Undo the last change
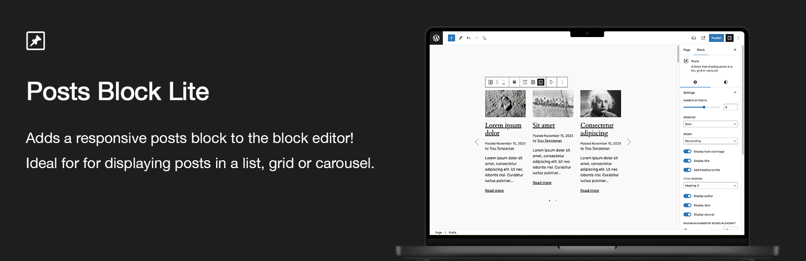The width and height of the screenshot is (806, 261). click(x=468, y=38)
